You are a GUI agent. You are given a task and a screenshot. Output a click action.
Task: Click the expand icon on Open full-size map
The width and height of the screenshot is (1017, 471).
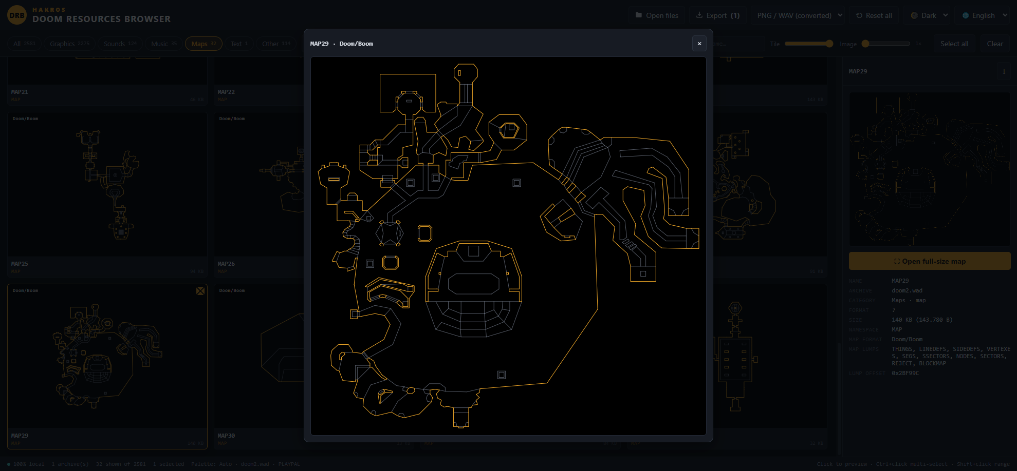[897, 261]
